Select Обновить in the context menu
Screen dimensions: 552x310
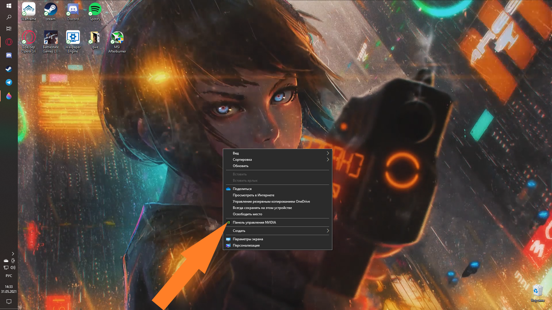tap(277, 166)
